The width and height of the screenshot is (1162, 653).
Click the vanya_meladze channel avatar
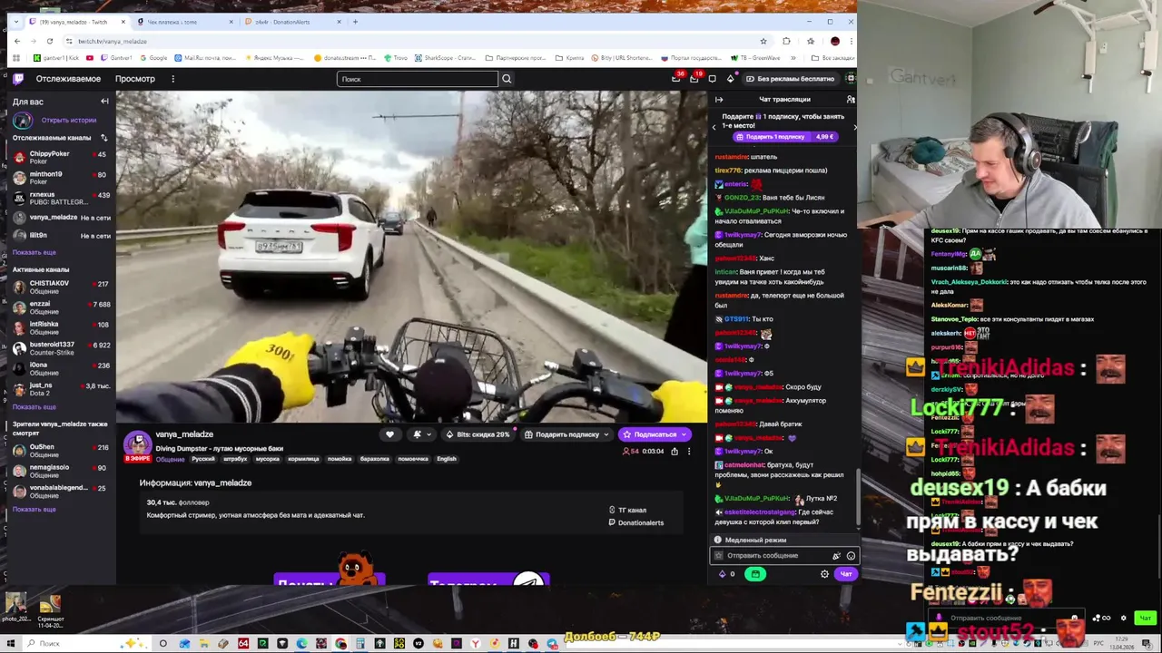137,445
